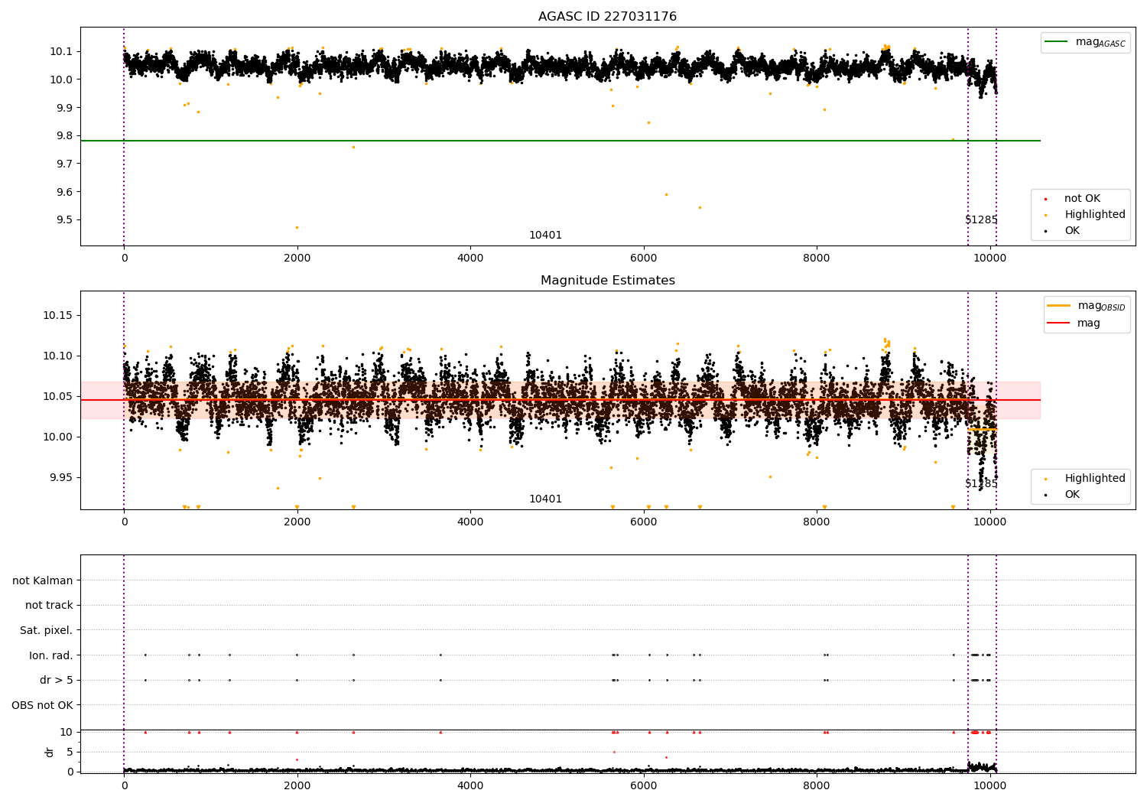Screen dimensions: 1147x803
Task: Select the 2000 x-axis tick under the bottom plot
Action: (x=297, y=786)
